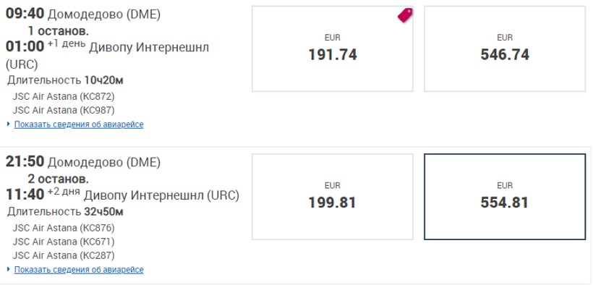593x285 pixels.
Task: Select the EUR 191.74 fare
Action: click(x=333, y=48)
